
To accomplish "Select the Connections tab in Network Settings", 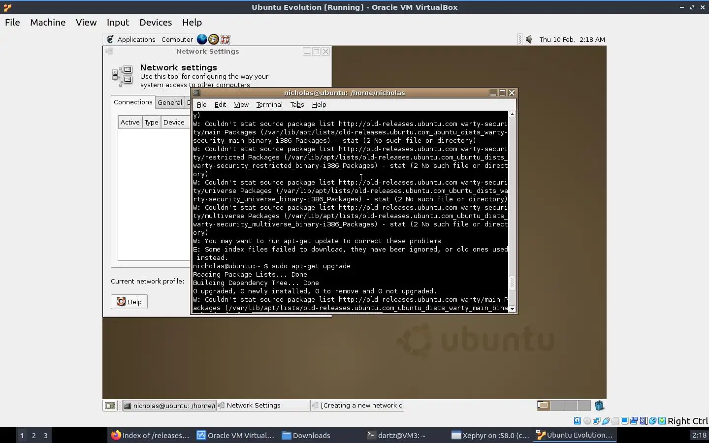I will tap(133, 102).
